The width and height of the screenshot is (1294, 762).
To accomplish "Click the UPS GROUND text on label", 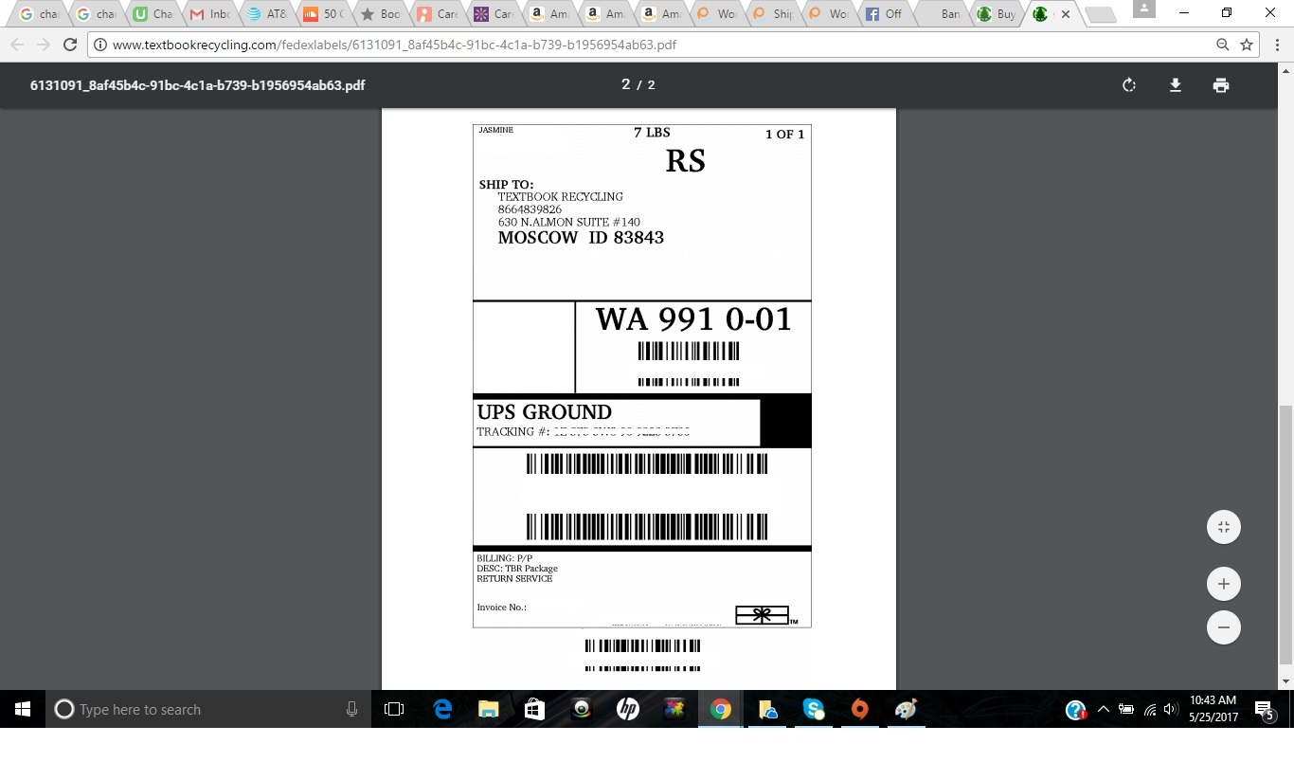I will [544, 412].
